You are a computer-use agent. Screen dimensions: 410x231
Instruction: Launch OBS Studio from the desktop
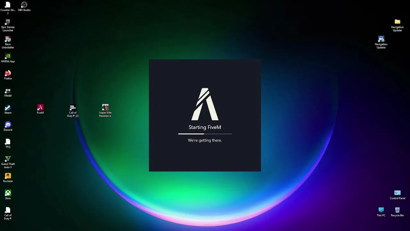[x=24, y=6]
